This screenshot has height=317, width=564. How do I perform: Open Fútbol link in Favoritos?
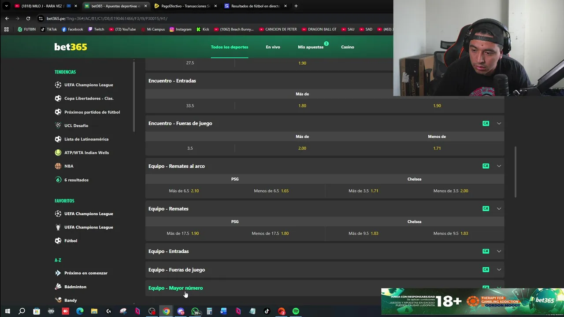[70, 241]
